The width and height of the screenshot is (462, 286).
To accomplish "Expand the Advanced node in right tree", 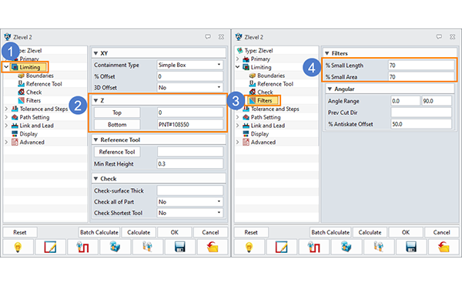I will 237,142.
